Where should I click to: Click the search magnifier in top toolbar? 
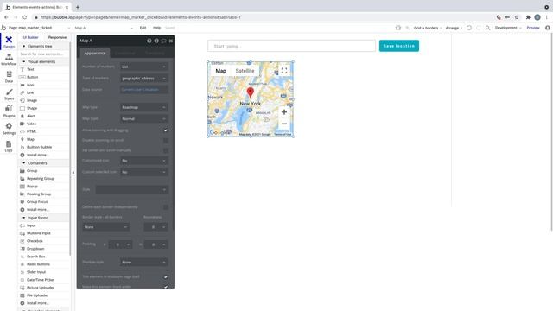(487, 28)
